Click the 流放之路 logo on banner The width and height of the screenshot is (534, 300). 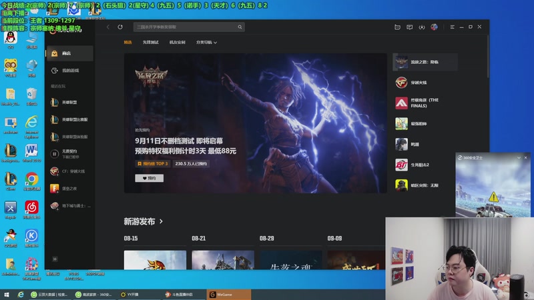(x=152, y=77)
